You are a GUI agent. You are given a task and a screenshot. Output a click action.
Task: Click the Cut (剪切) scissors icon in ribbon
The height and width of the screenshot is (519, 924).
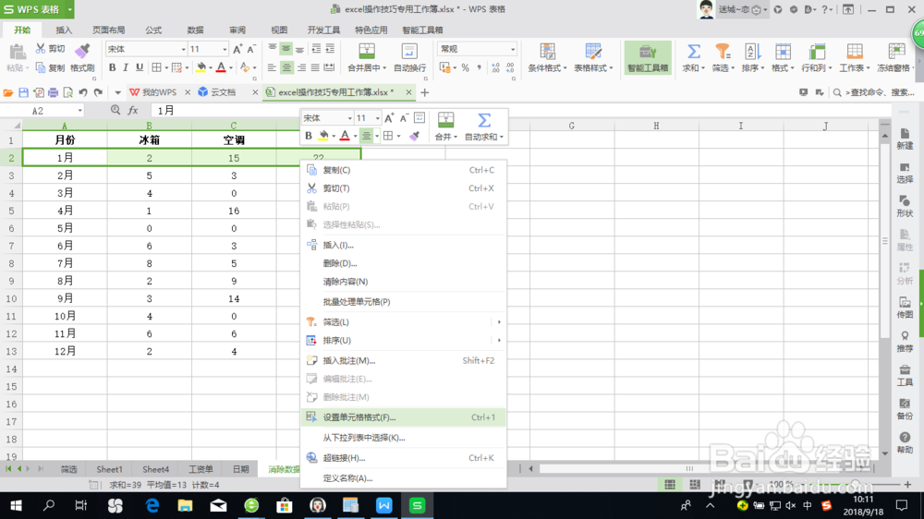pos(40,48)
